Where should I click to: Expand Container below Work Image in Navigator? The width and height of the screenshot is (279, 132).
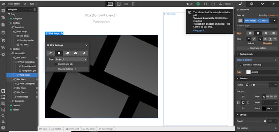[11, 101]
